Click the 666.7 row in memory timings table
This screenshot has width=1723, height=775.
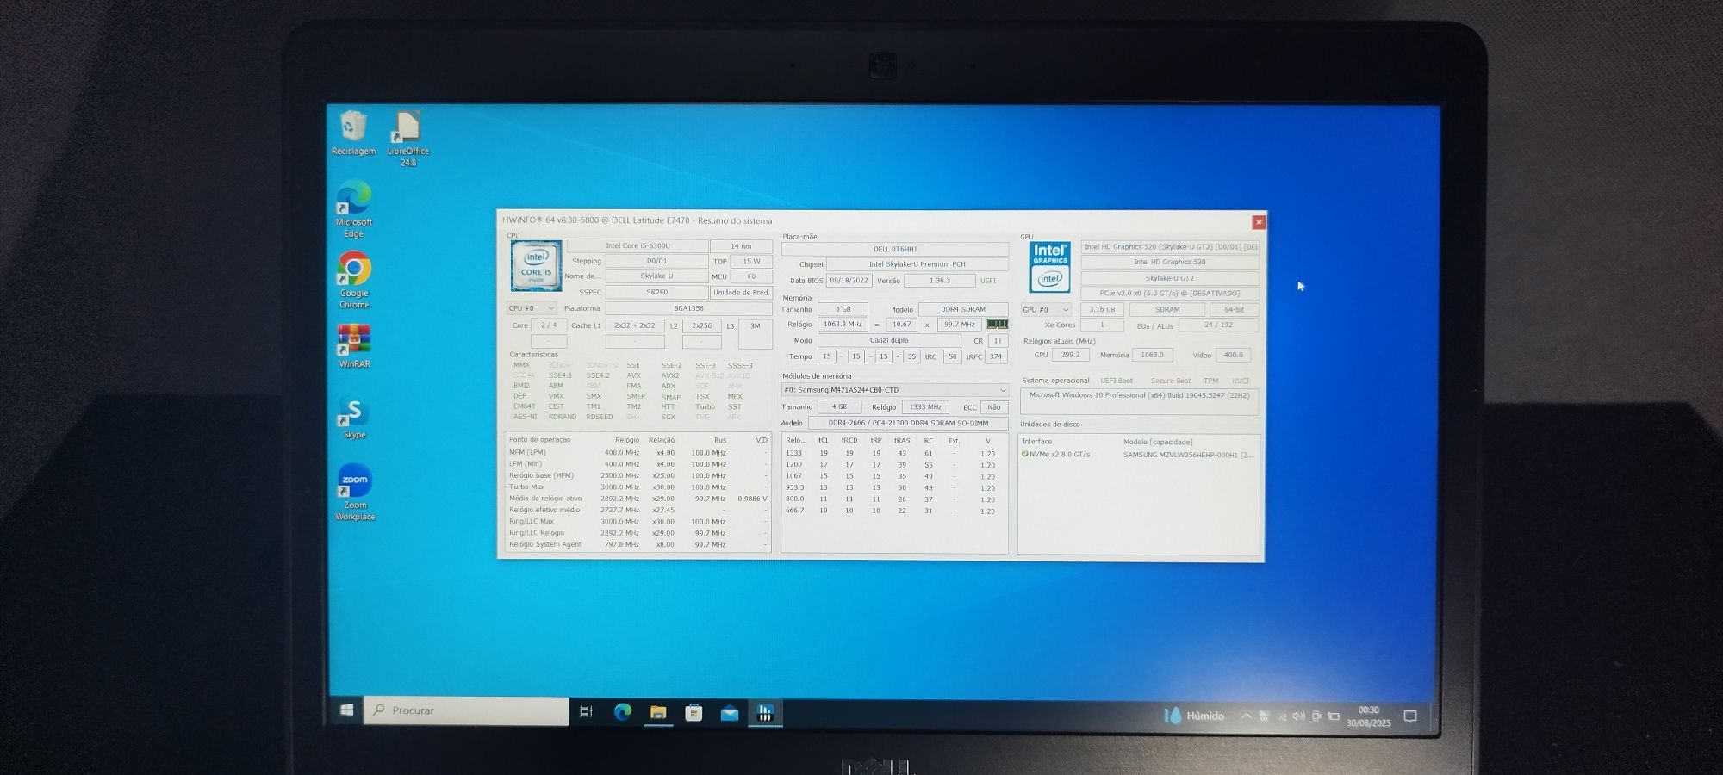[893, 511]
